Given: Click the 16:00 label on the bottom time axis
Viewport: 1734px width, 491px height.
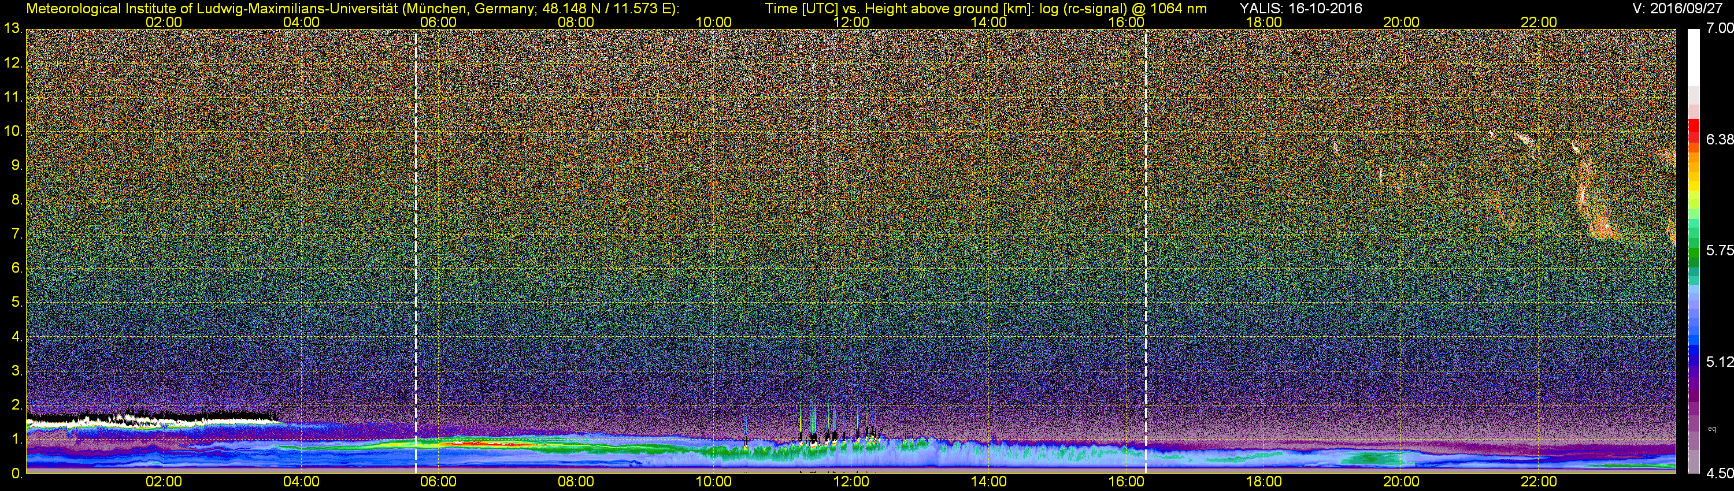Looking at the screenshot, I should click(x=1126, y=482).
